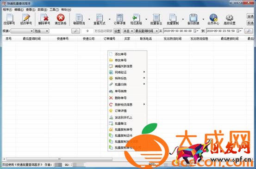
Task: Open the 帮助(H) menu
Action: click(x=66, y=10)
